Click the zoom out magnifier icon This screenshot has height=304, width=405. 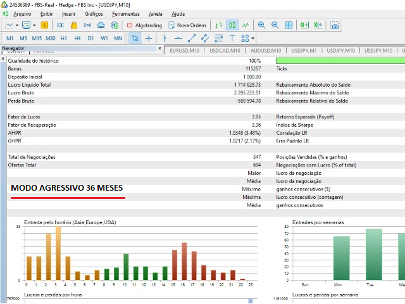pos(275,25)
